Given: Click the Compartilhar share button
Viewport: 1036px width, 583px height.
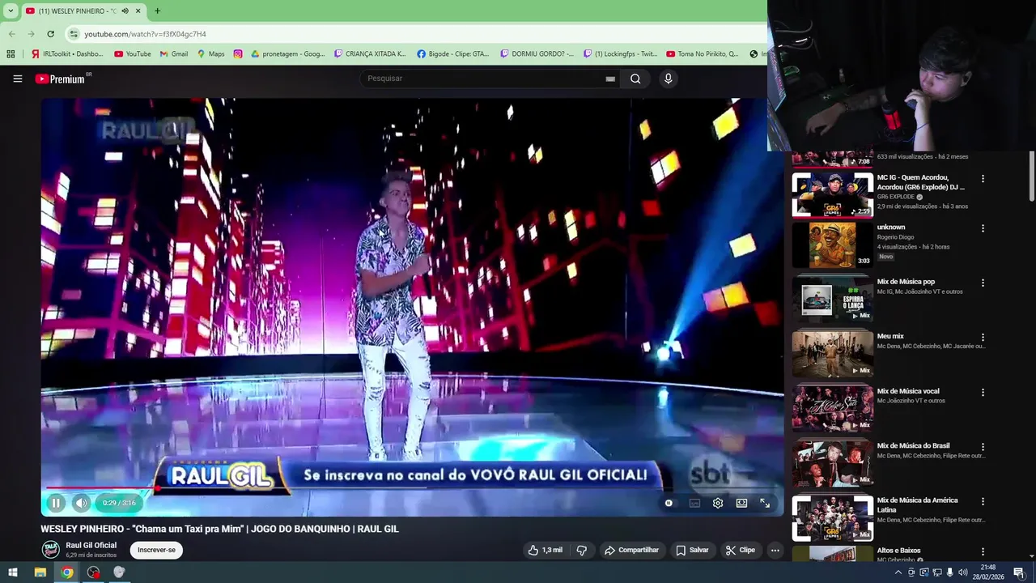Looking at the screenshot, I should 631,550.
